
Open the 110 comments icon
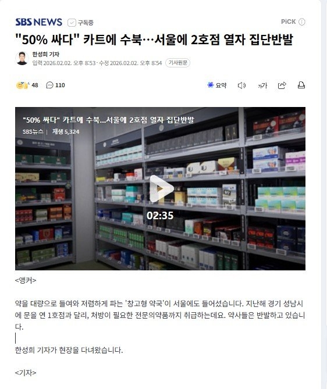(49, 85)
